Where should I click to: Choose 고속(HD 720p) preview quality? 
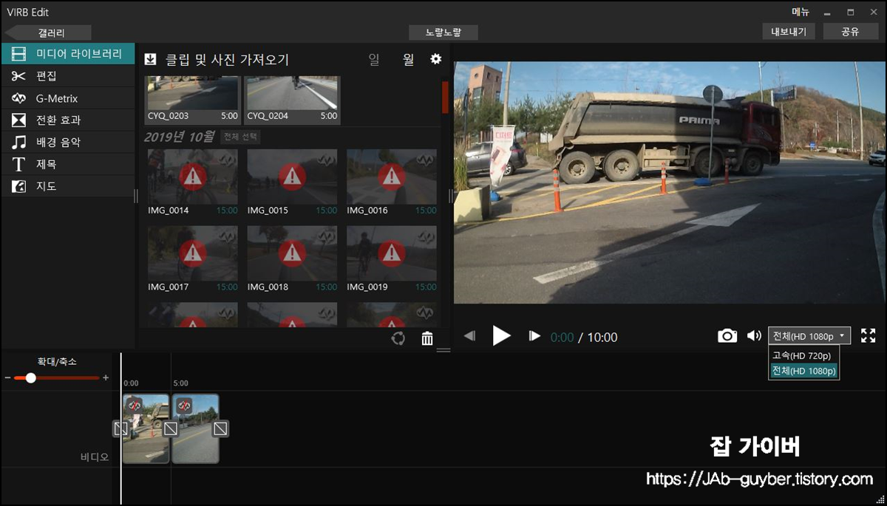pos(803,356)
